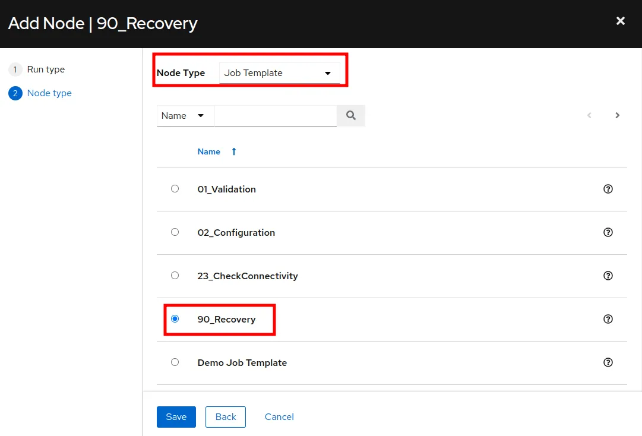Image resolution: width=642 pixels, height=436 pixels.
Task: Click help icon for 01_Validation
Action: click(608, 189)
